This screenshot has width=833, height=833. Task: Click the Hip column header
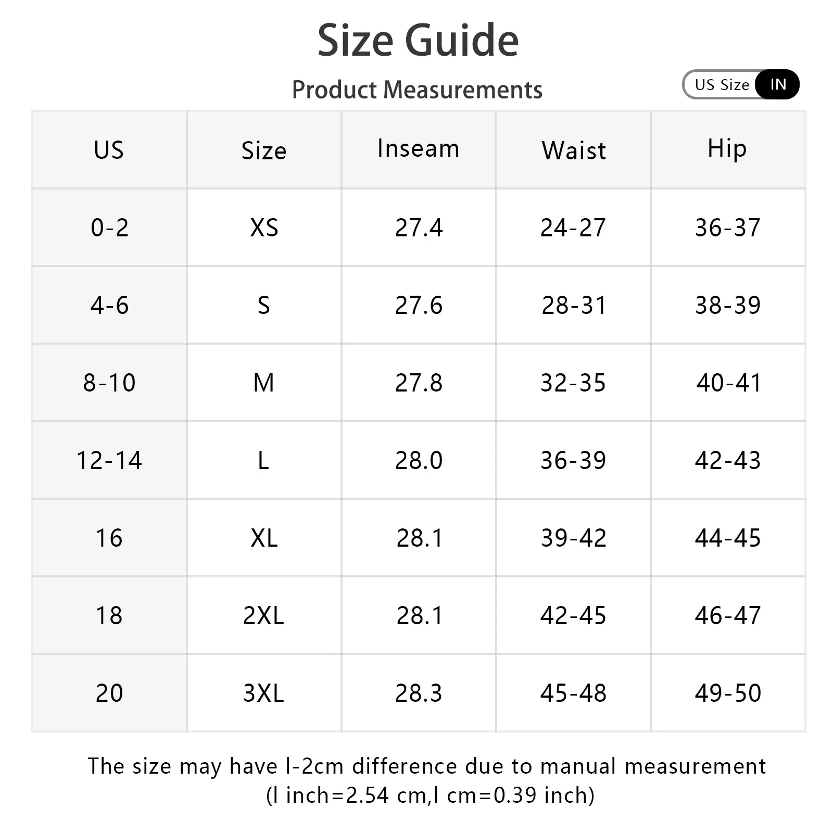click(727, 149)
